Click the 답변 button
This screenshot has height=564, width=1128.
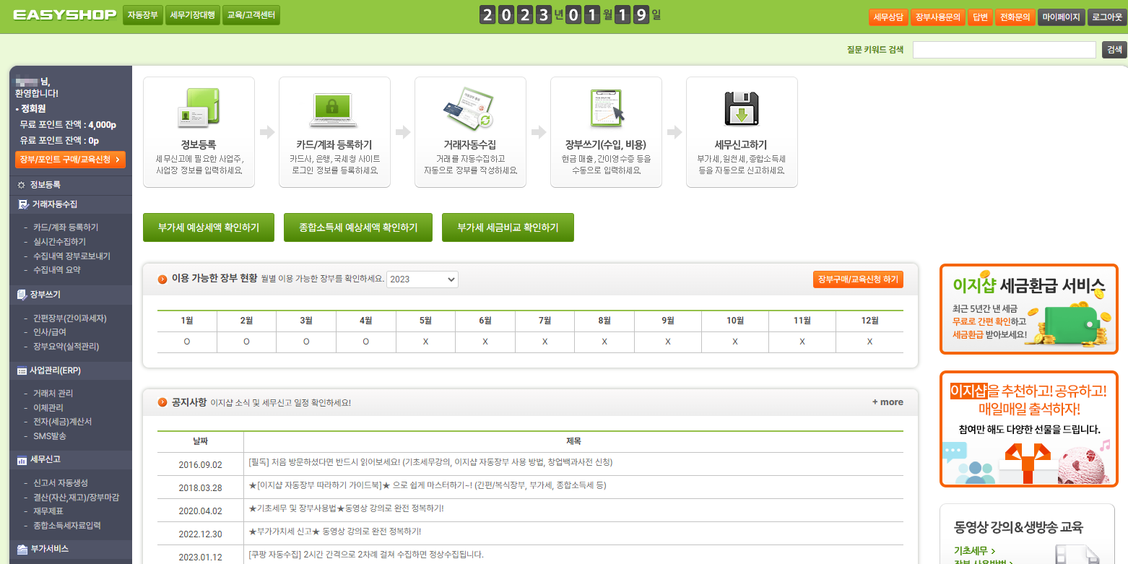pyautogui.click(x=980, y=17)
